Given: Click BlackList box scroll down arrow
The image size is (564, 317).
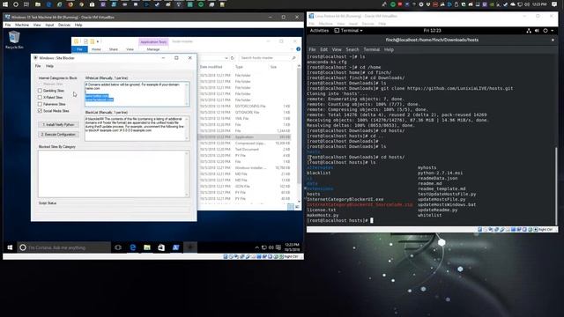Looking at the screenshot, I should [187, 138].
